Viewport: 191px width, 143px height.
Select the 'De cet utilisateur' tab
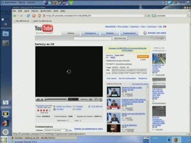coord(127,79)
